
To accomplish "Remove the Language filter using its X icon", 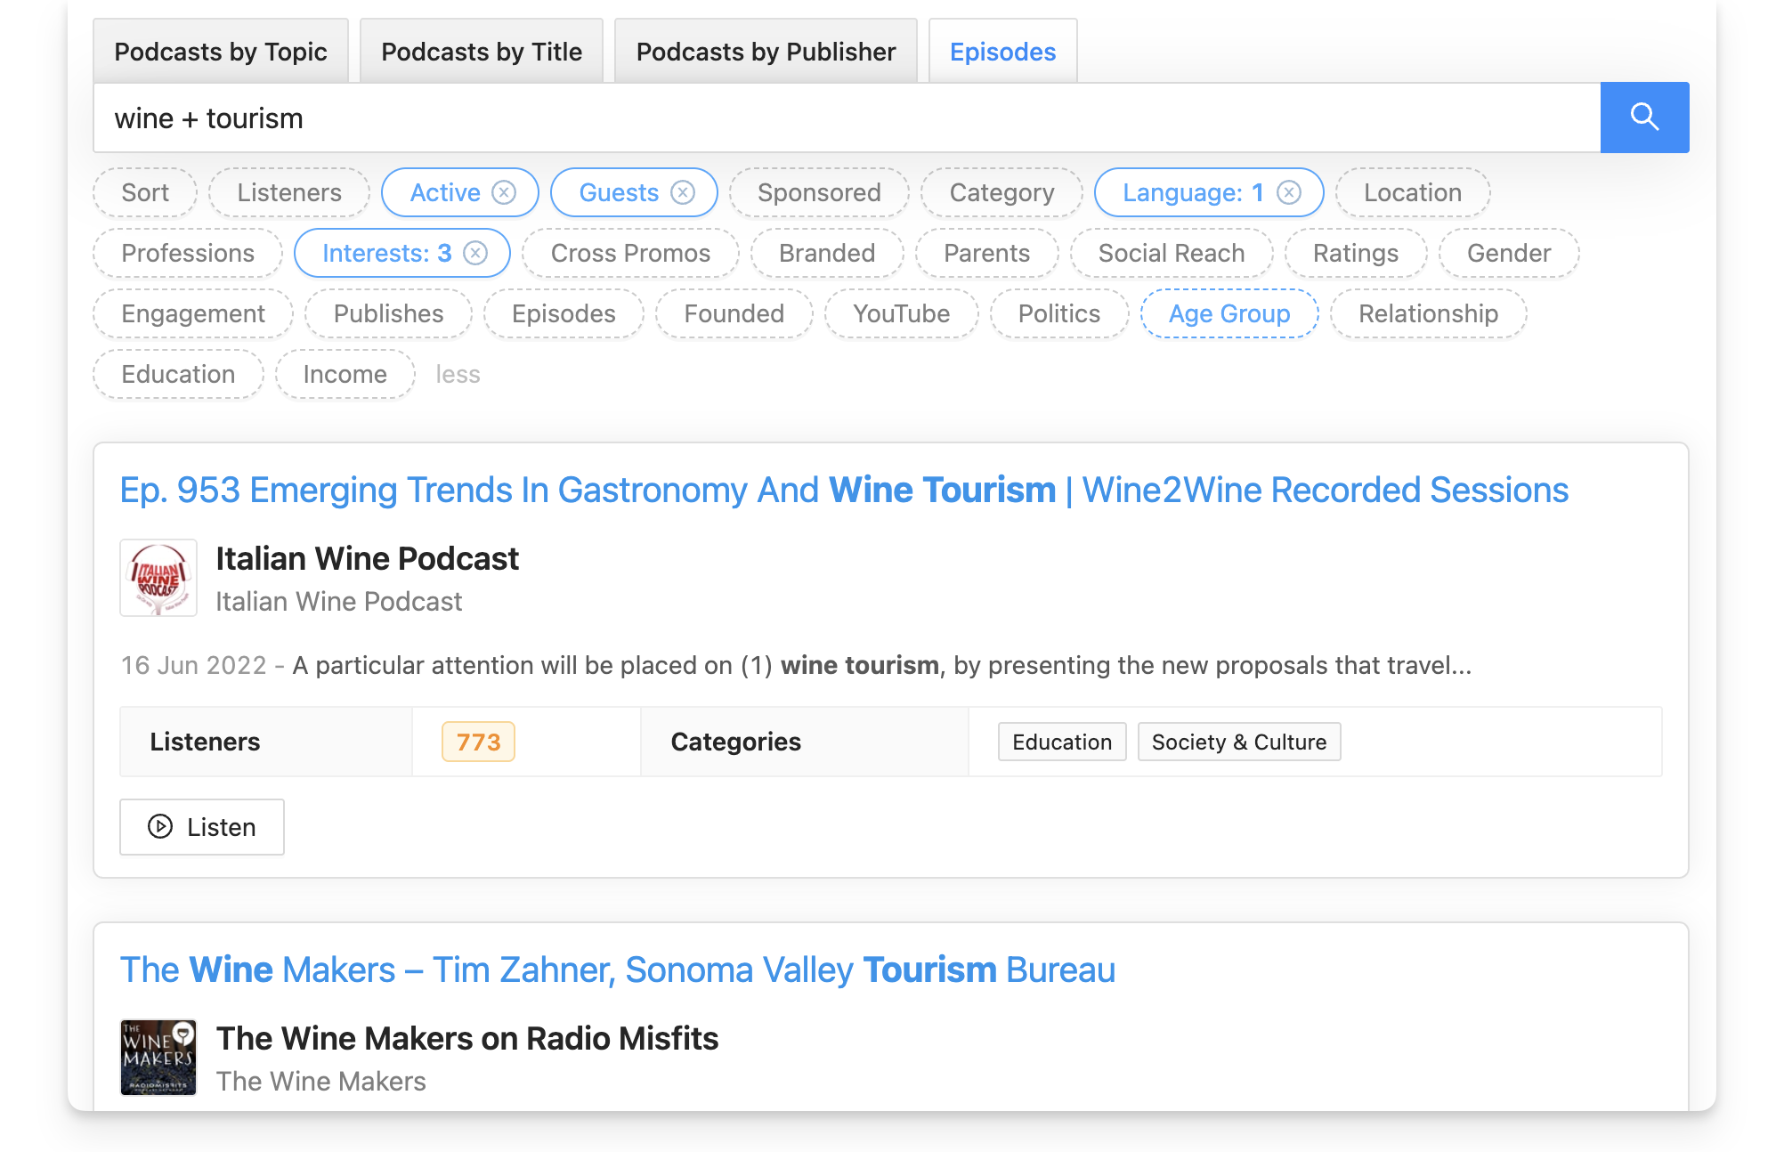I will (x=1289, y=192).
